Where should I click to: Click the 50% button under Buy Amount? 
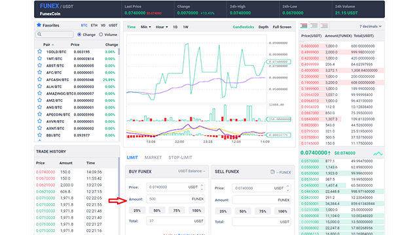[157, 210]
